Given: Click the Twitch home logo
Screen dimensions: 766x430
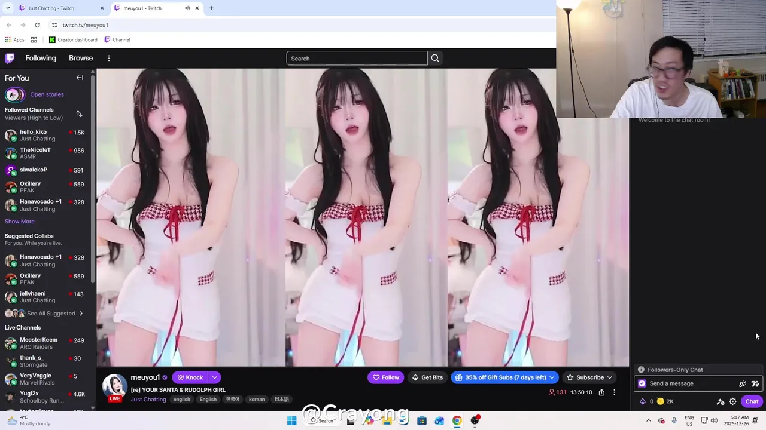Looking at the screenshot, I should (10, 58).
